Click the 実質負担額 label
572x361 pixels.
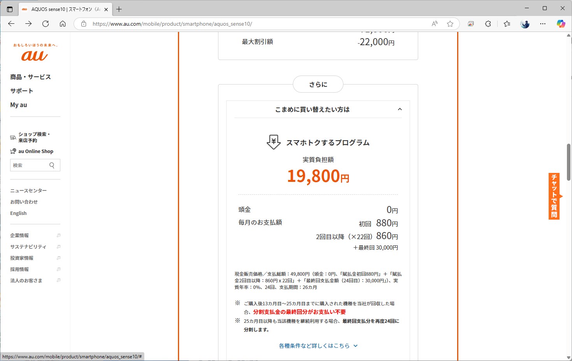[318, 160]
